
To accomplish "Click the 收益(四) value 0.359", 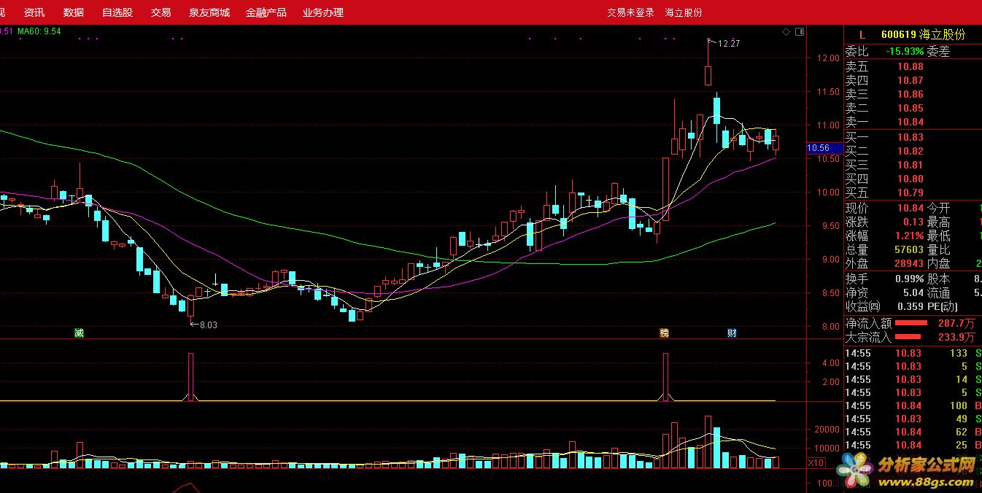I will click(x=911, y=306).
